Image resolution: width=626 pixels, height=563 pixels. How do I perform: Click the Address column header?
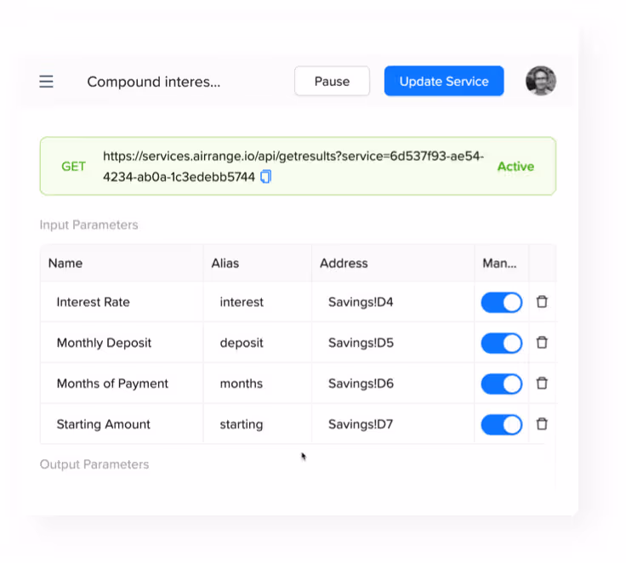(344, 264)
